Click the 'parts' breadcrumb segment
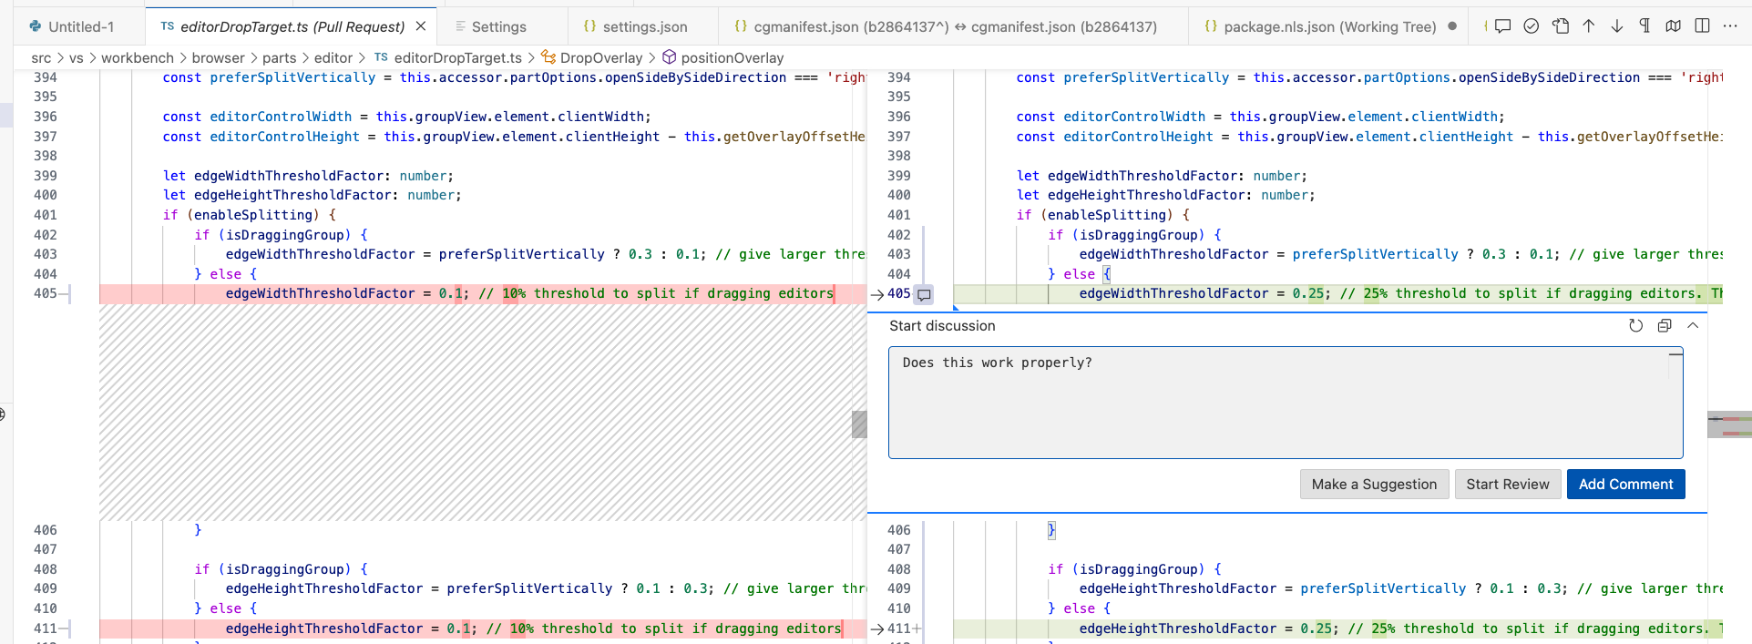 [x=279, y=58]
